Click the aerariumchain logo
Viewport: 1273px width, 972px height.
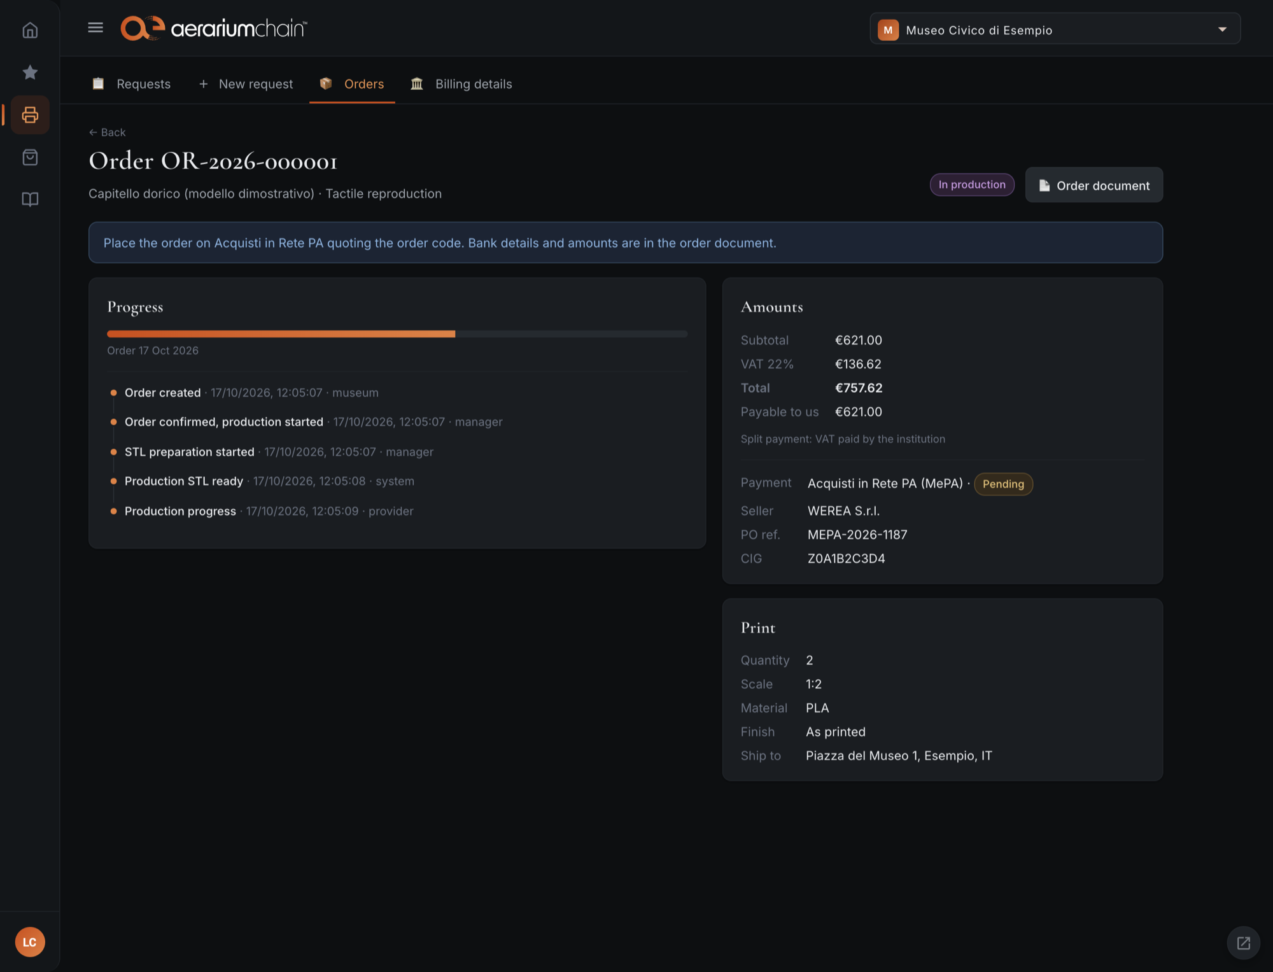[x=214, y=28]
